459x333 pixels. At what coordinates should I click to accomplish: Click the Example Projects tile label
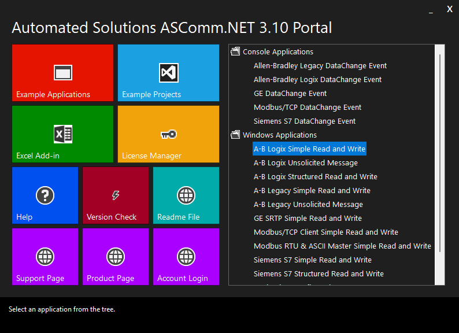pyautogui.click(x=151, y=94)
